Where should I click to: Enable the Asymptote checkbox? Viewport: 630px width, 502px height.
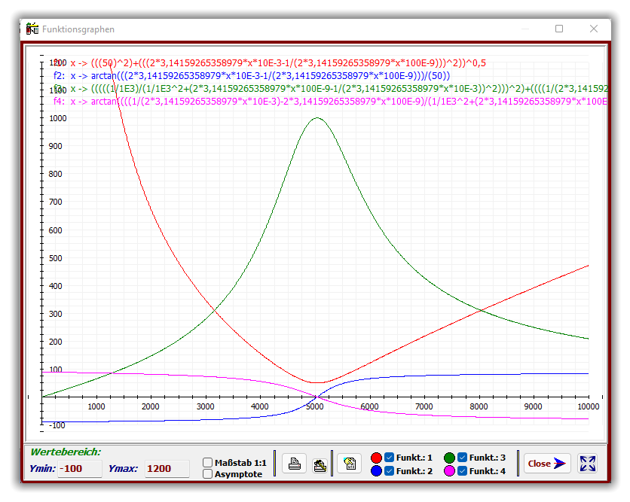(208, 473)
